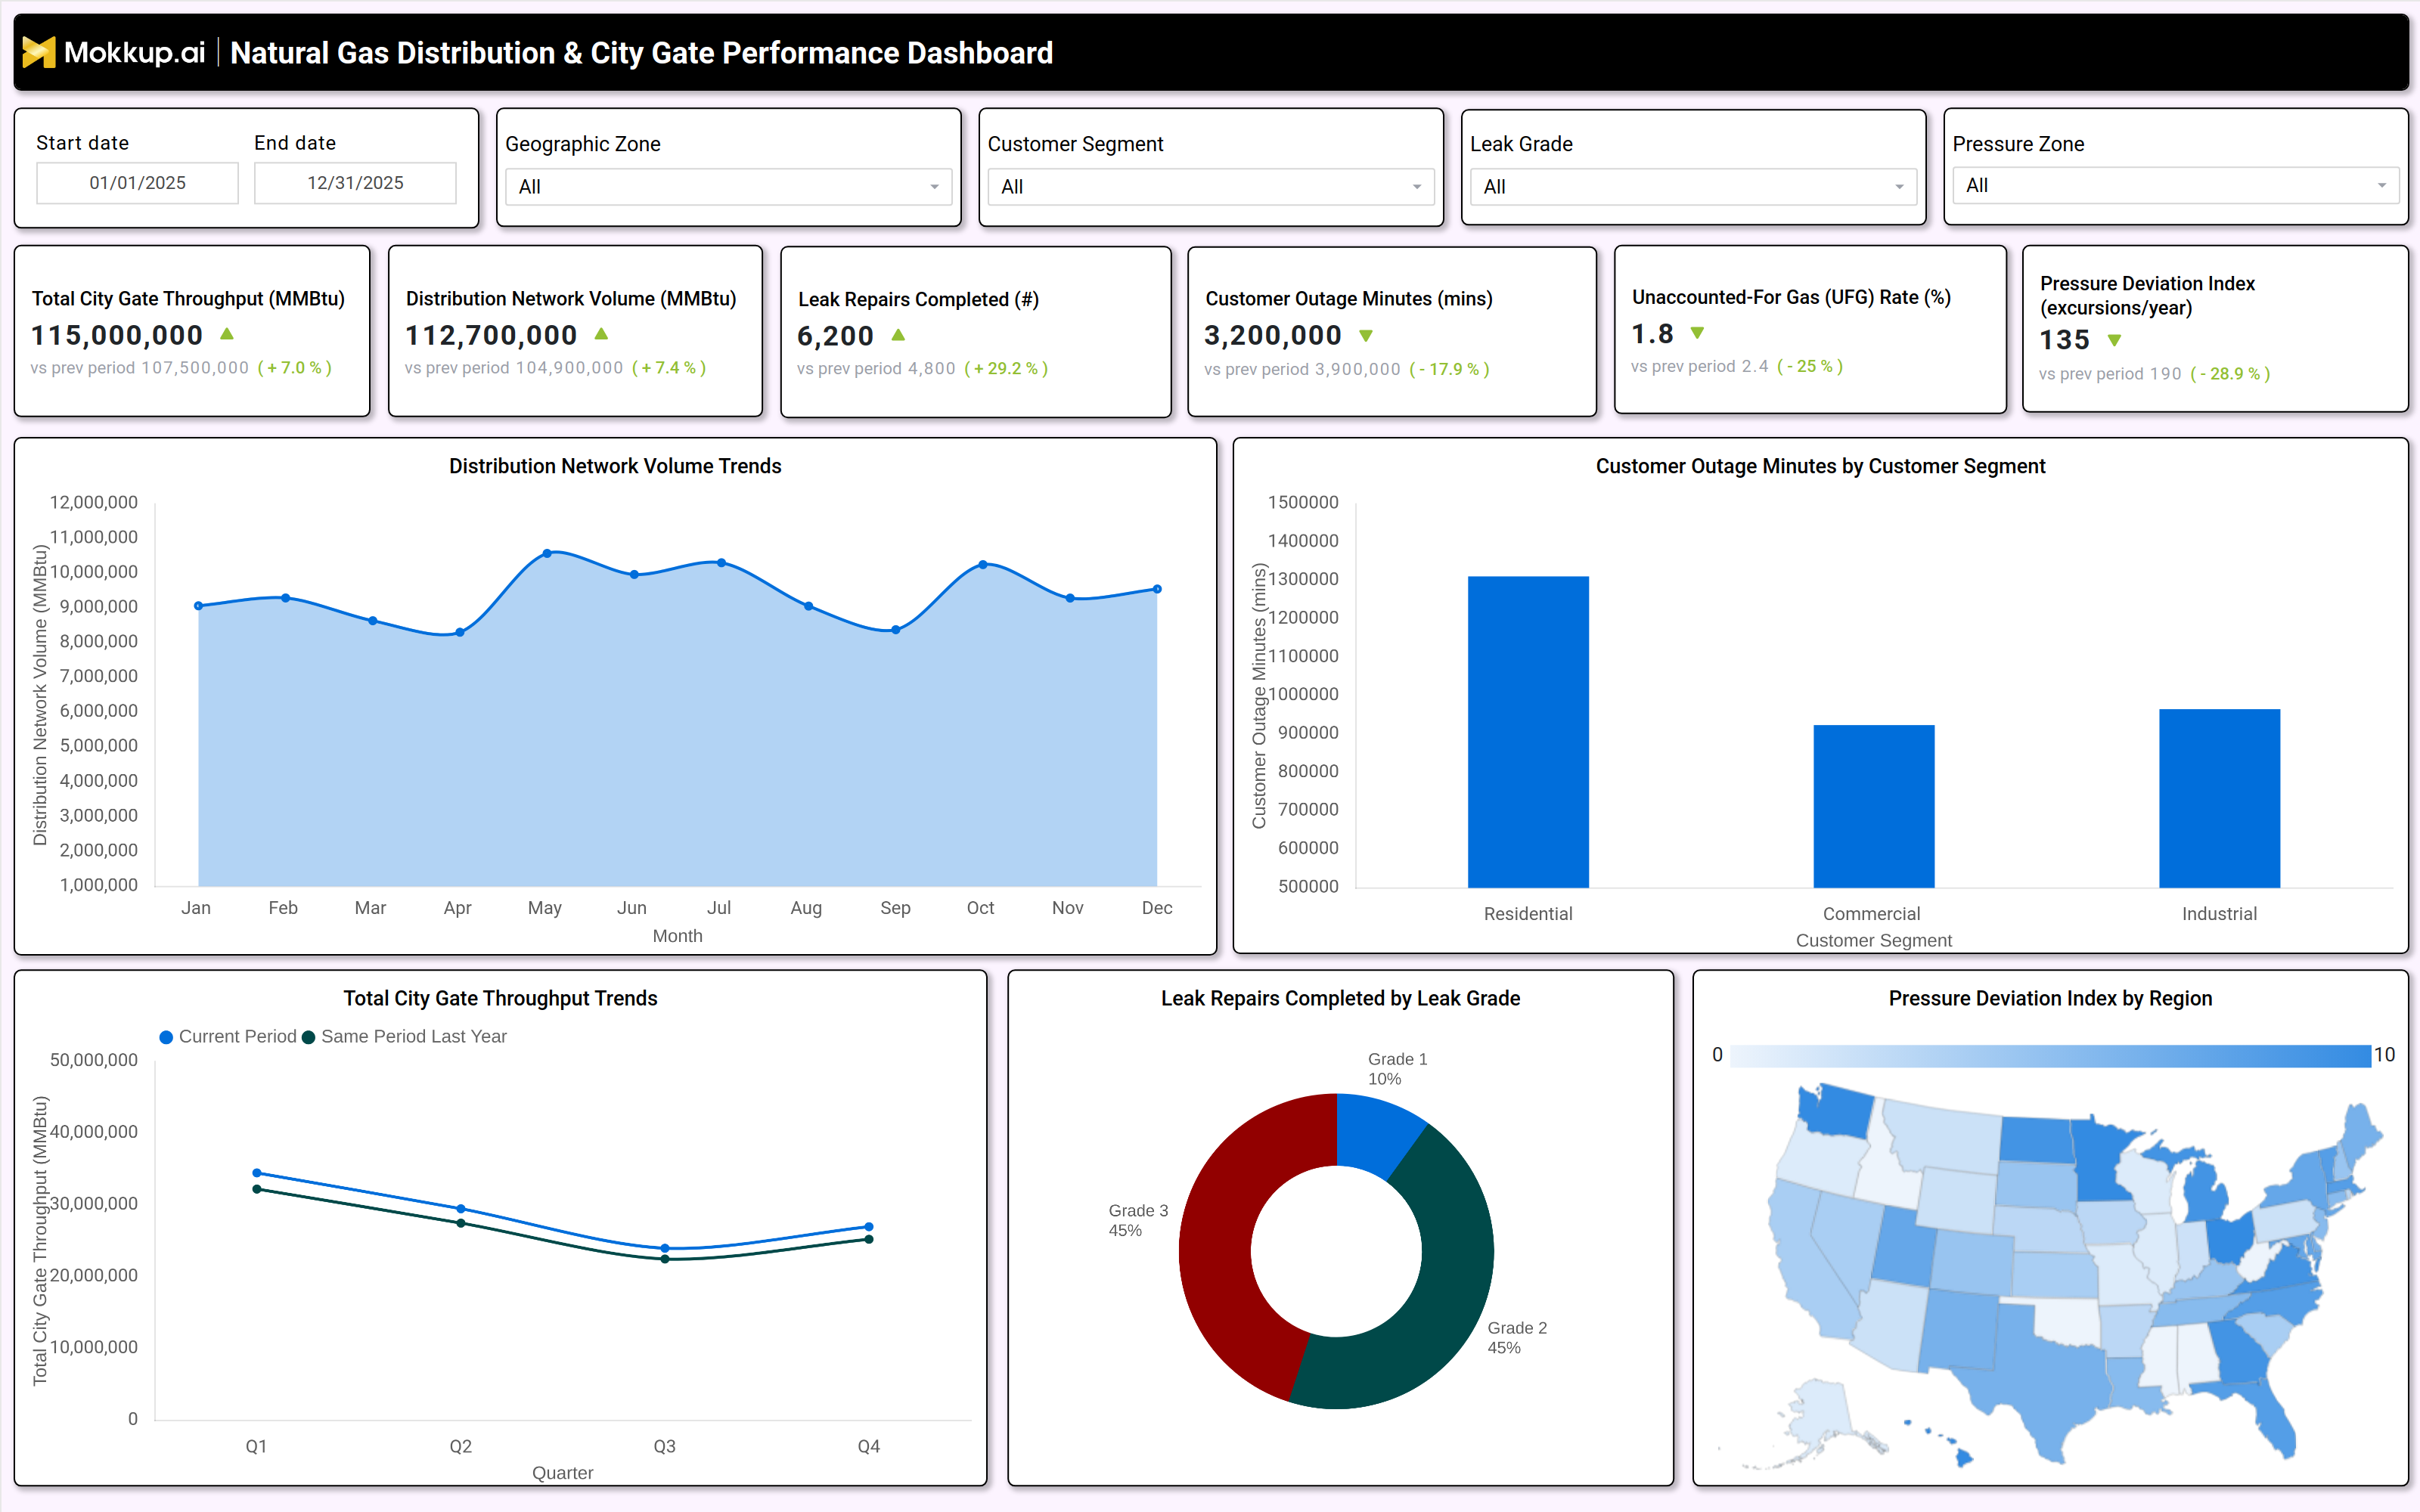Click the Customer Outage Minutes KPI title
Image resolution: width=2420 pixels, height=1512 pixels.
1348,299
